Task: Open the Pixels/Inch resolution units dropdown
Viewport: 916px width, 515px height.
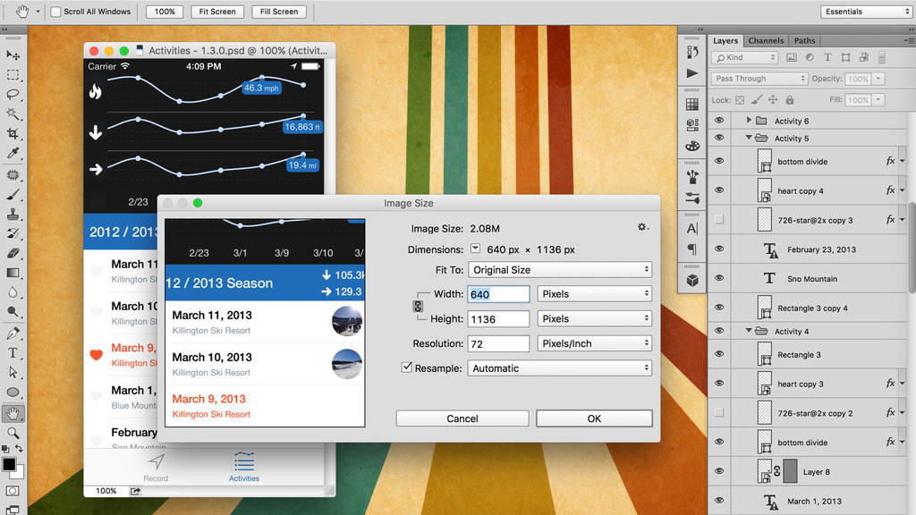Action: (x=594, y=343)
